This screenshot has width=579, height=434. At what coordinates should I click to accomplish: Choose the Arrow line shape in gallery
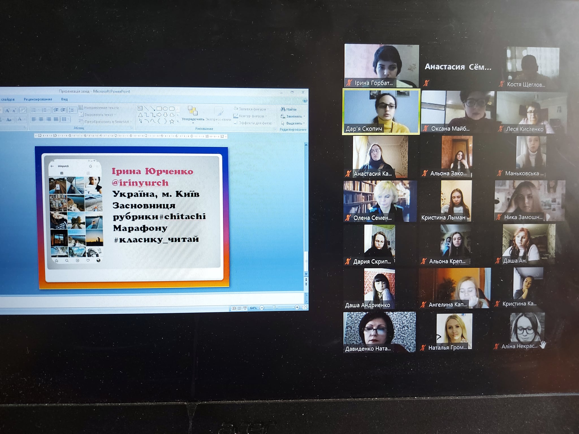[x=153, y=109]
